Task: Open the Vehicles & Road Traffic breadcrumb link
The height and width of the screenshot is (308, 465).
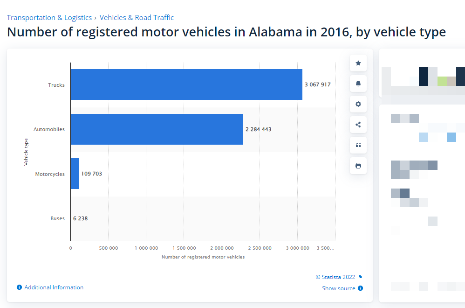Action: [137, 17]
